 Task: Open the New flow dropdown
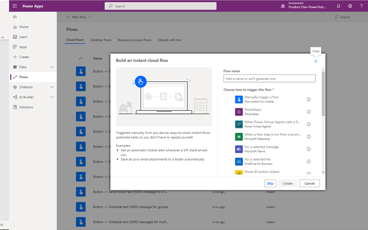(x=78, y=17)
